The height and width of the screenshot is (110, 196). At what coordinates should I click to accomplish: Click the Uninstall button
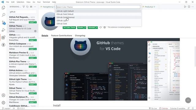(x=92, y=28)
